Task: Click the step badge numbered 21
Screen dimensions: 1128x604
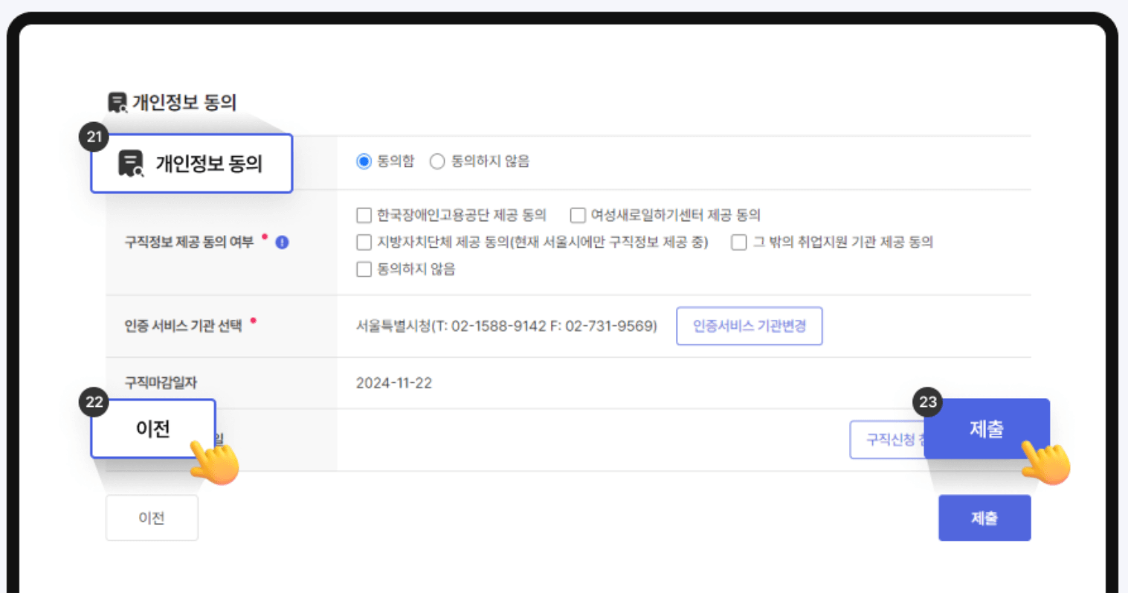Action: [x=92, y=136]
